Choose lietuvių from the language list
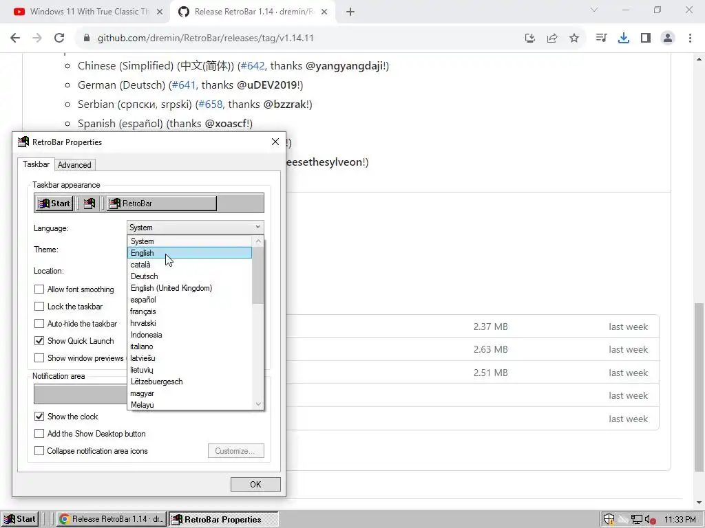The width and height of the screenshot is (705, 528). pyautogui.click(x=190, y=369)
